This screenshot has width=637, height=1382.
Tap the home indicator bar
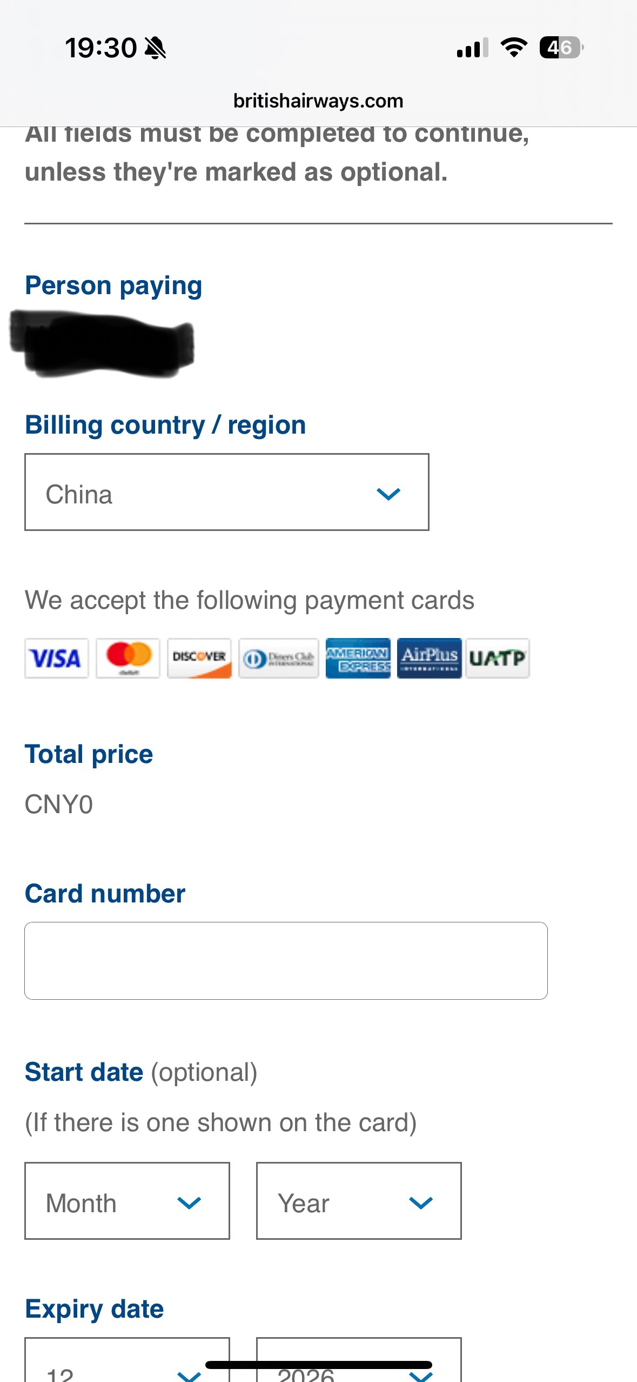319,1365
